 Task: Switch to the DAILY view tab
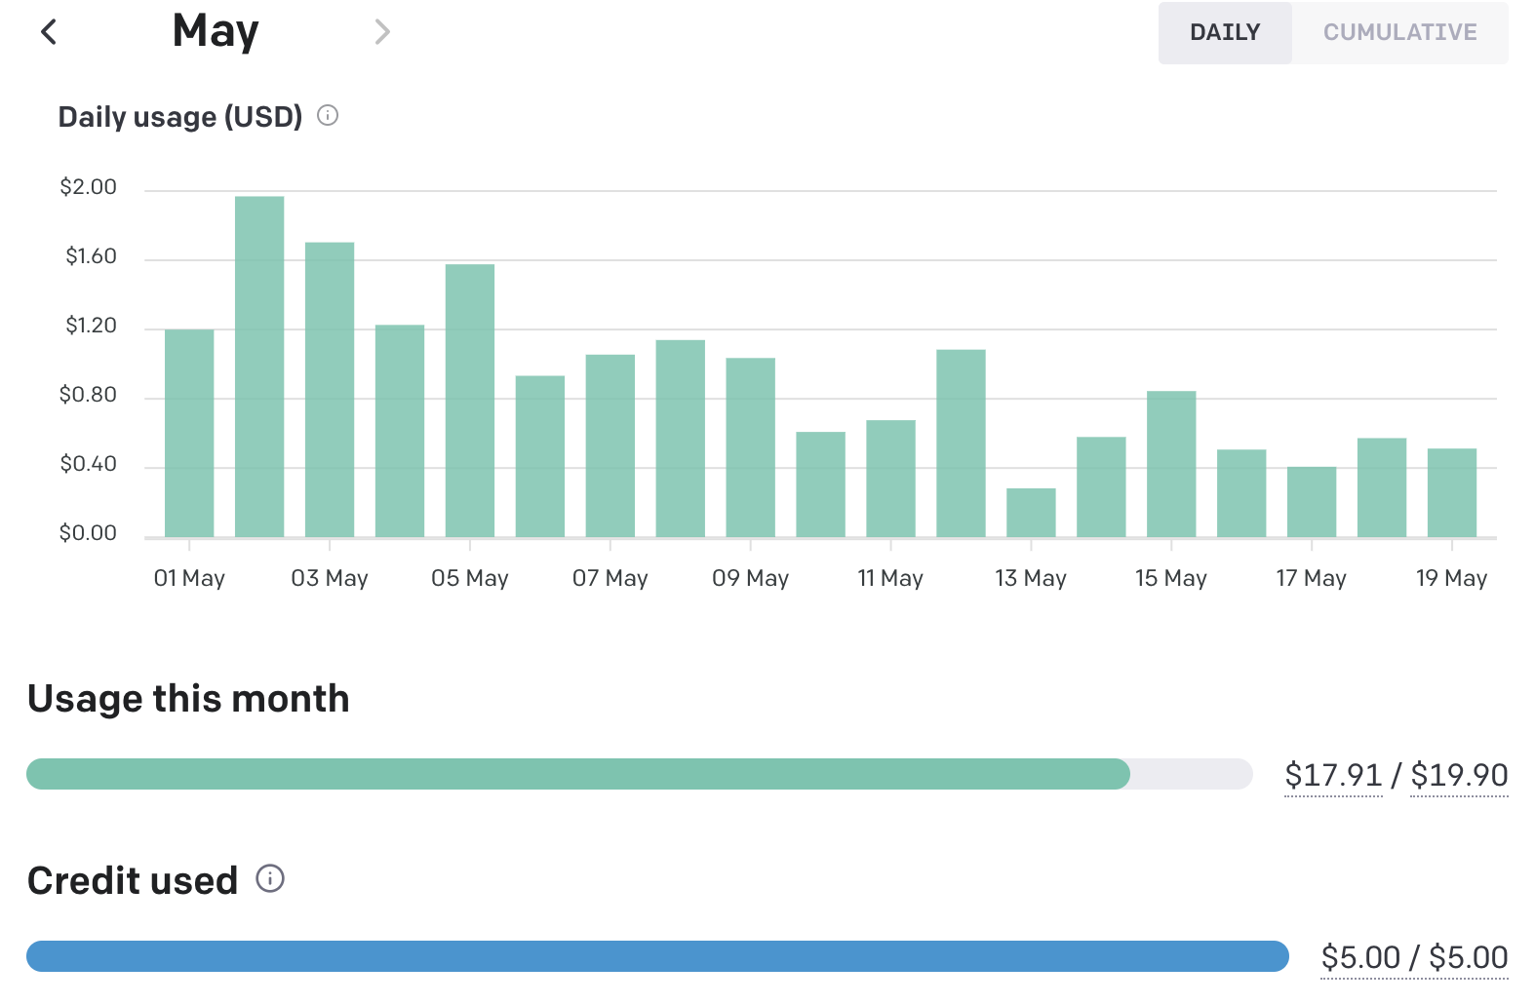pyautogui.click(x=1225, y=32)
